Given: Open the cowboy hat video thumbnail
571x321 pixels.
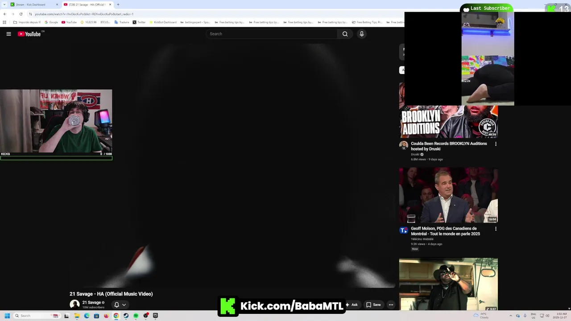Looking at the screenshot, I should pos(448,284).
